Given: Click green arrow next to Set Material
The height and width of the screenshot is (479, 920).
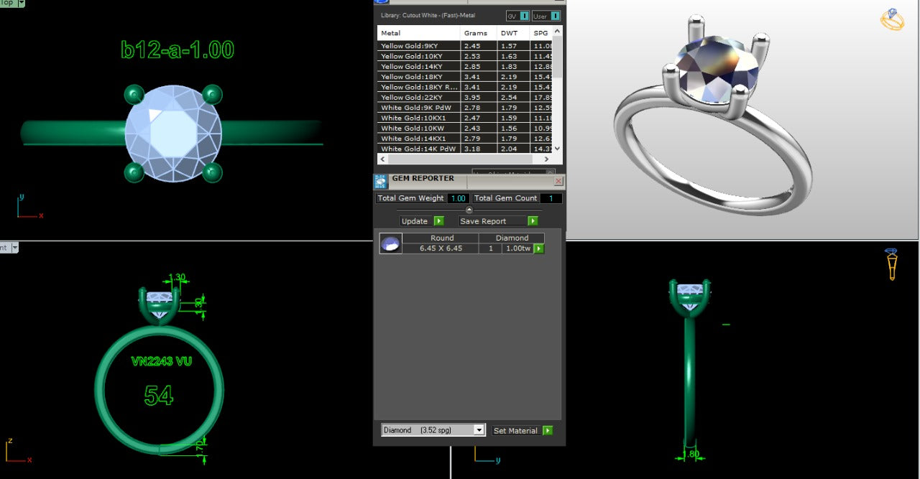Looking at the screenshot, I should [x=548, y=430].
